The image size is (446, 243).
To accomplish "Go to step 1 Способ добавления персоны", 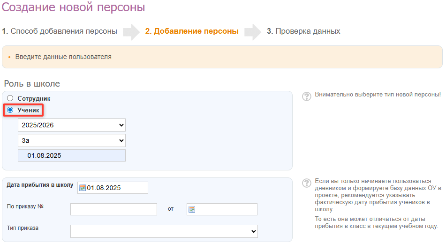I will point(60,31).
